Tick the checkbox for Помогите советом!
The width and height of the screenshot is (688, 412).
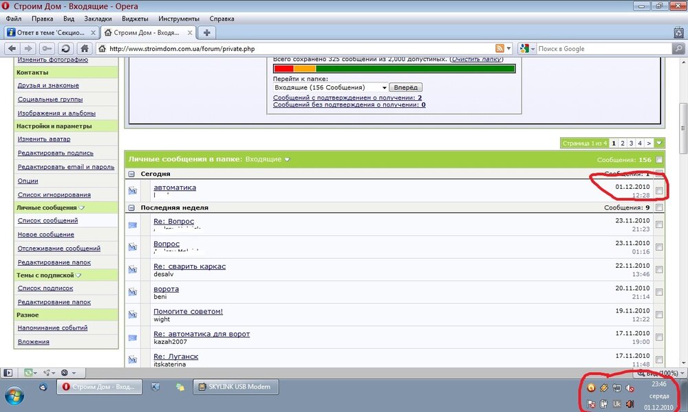(659, 314)
